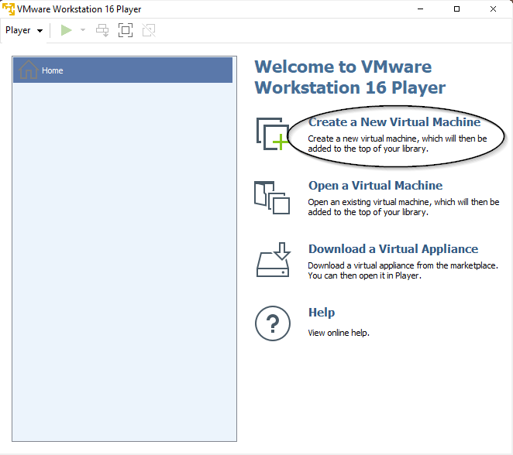Maximize the VMware Player window
This screenshot has height=455, width=513.
click(x=456, y=9)
